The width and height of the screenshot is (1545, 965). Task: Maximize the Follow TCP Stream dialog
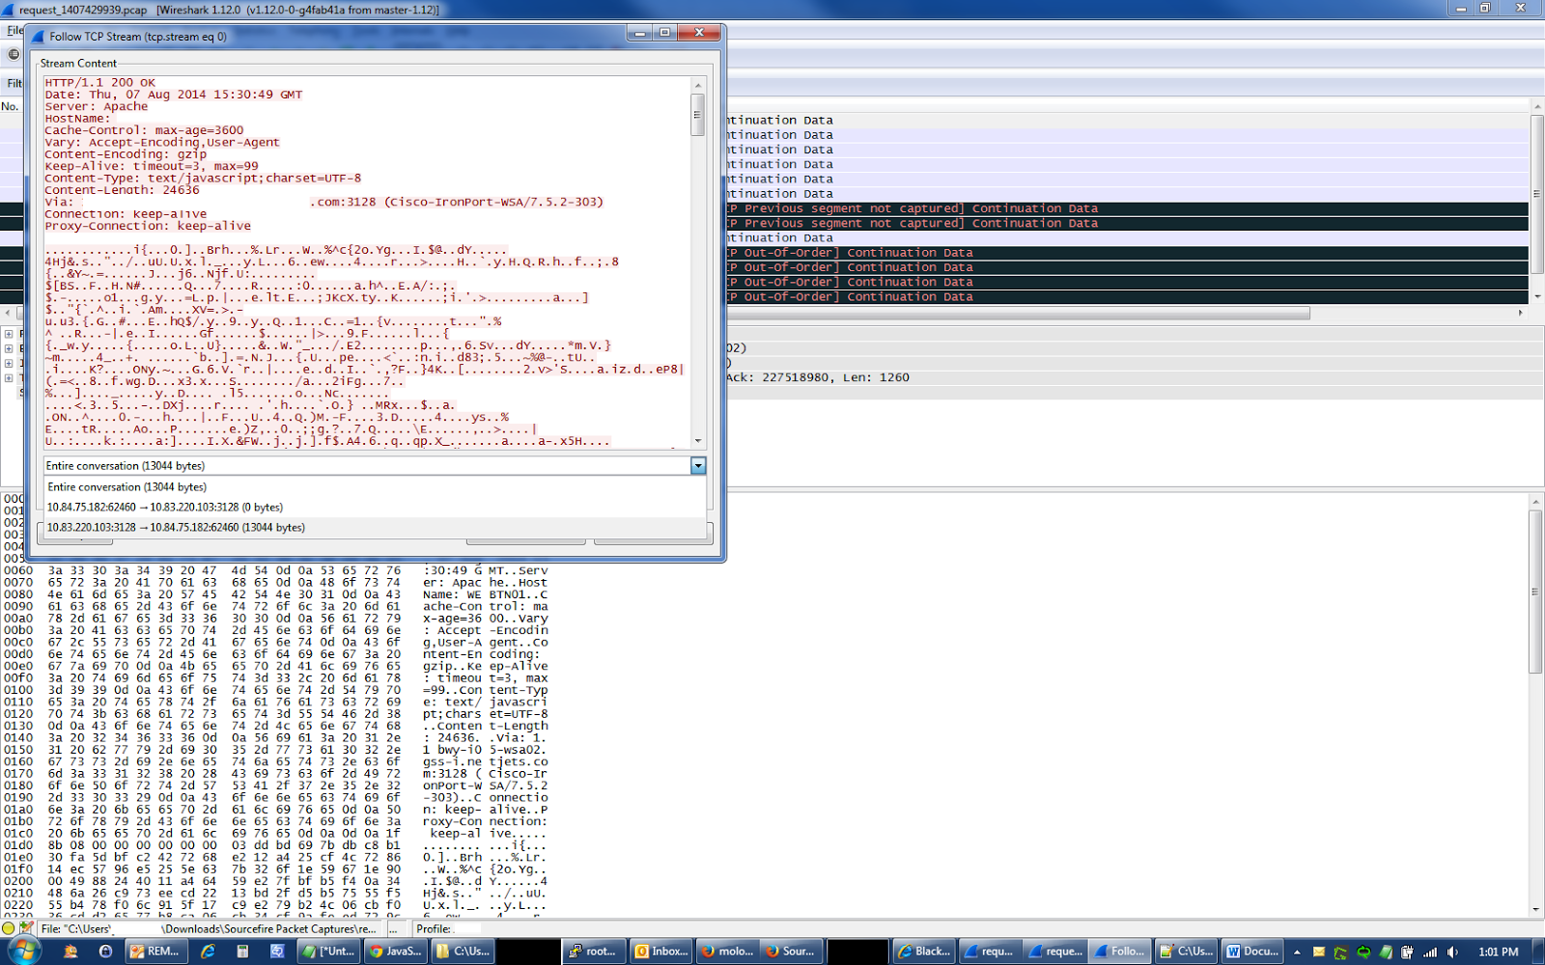pos(664,33)
